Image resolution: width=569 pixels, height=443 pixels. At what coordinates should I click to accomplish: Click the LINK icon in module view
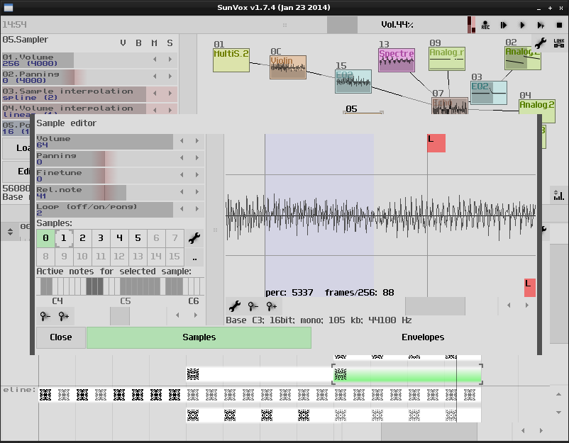(558, 43)
